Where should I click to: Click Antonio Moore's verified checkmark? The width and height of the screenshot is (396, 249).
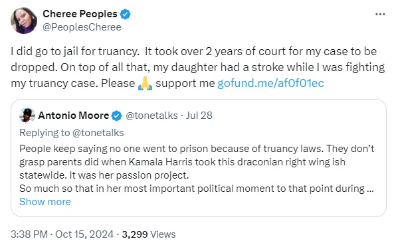[116, 116]
